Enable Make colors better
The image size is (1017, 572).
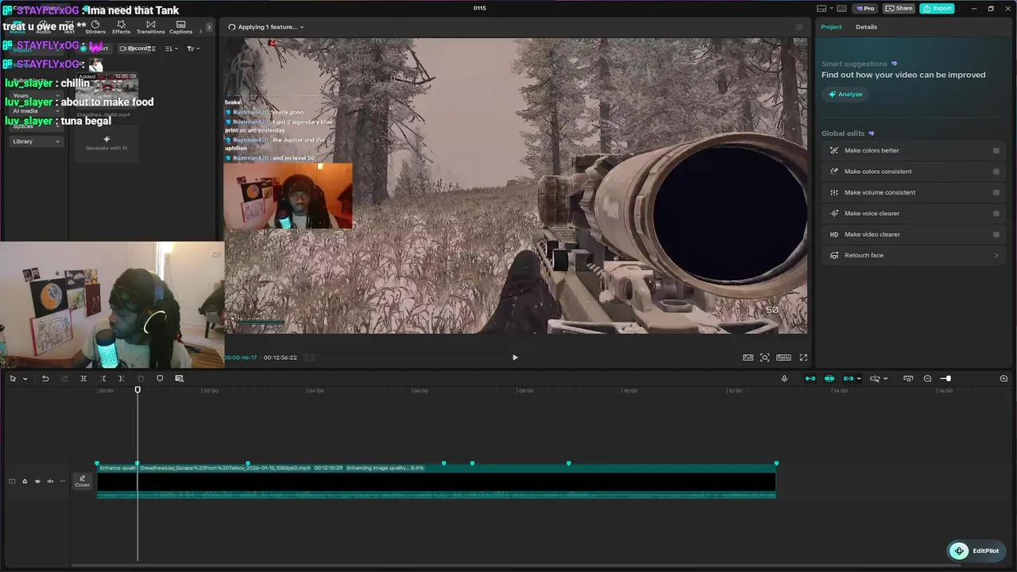tap(996, 150)
